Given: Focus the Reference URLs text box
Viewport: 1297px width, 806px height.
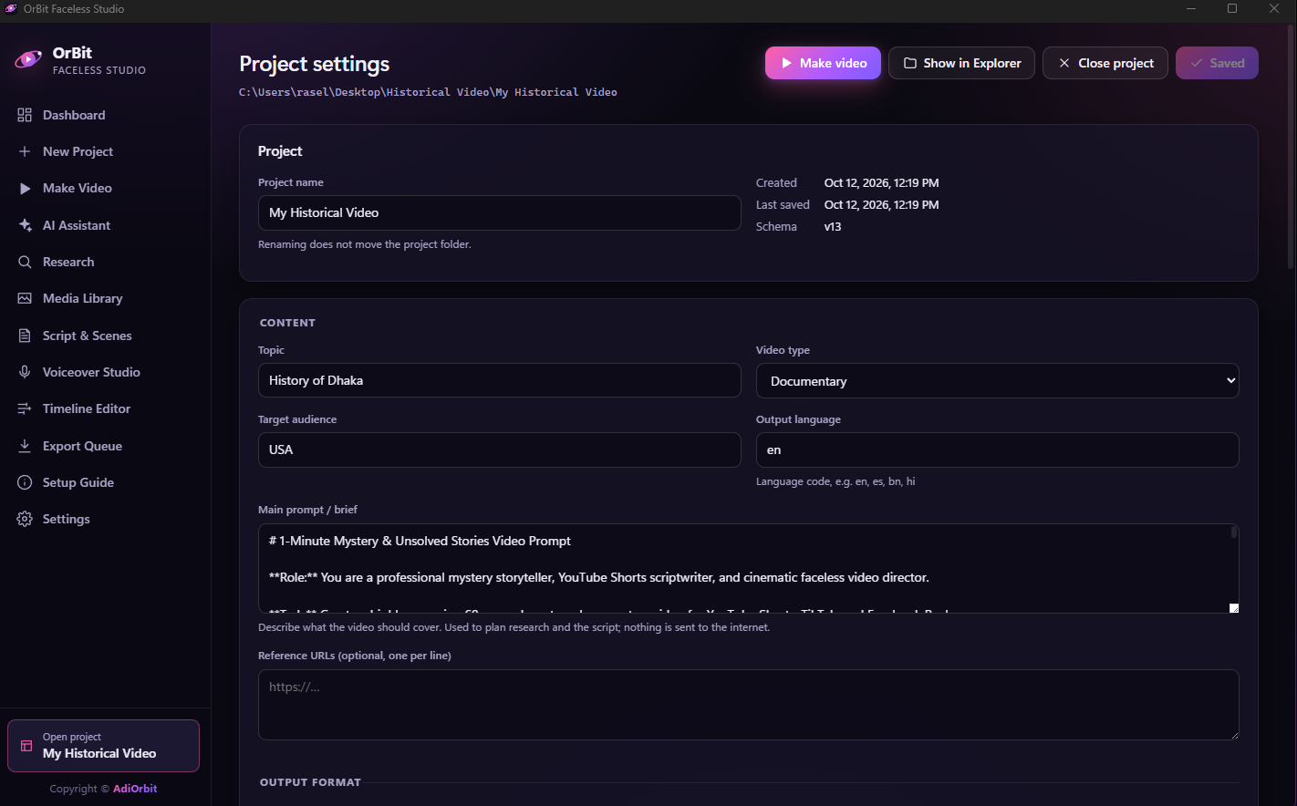Looking at the screenshot, I should pyautogui.click(x=748, y=705).
